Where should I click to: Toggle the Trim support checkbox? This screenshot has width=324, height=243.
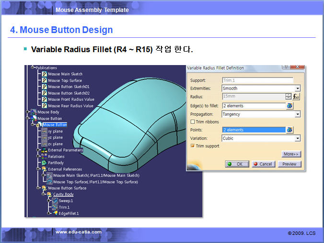pyautogui.click(x=193, y=146)
